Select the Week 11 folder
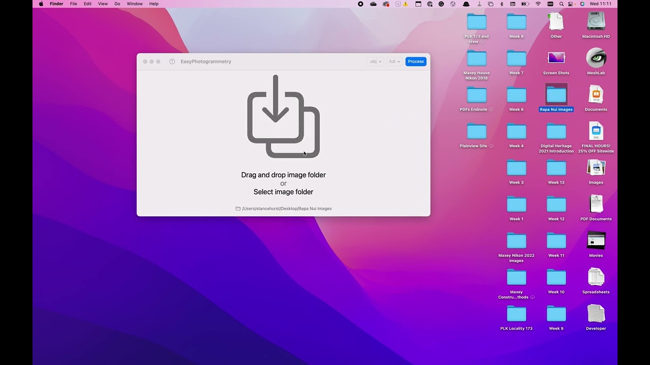650x365 pixels. coord(556,241)
